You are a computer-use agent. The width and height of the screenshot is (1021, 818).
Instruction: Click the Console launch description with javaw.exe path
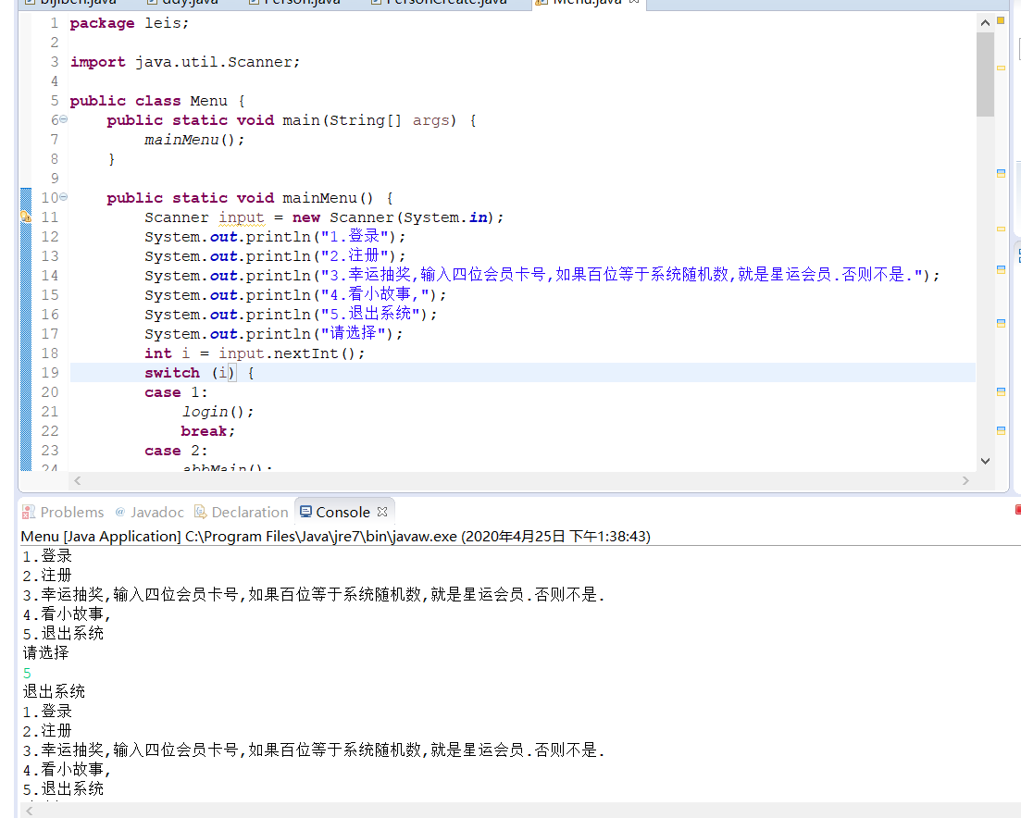click(x=335, y=536)
